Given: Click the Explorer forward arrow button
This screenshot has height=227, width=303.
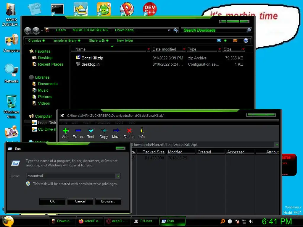Looking at the screenshot, I should (36, 30).
